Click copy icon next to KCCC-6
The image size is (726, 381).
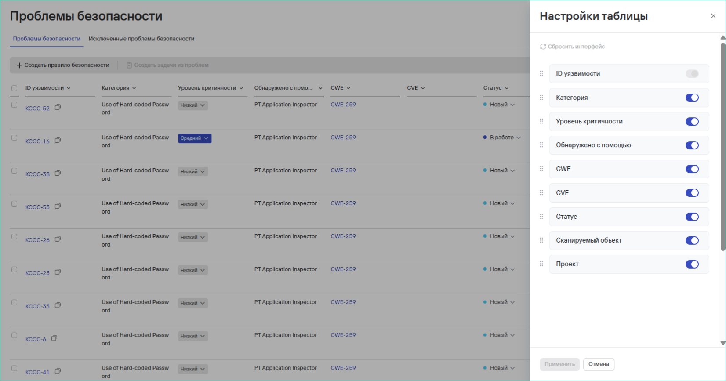[54, 338]
